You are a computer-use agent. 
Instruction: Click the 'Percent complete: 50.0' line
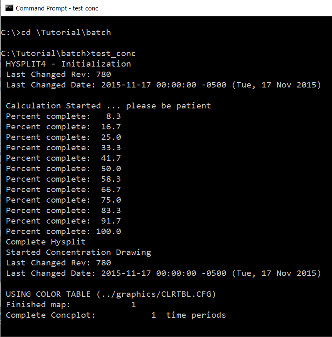(63, 168)
